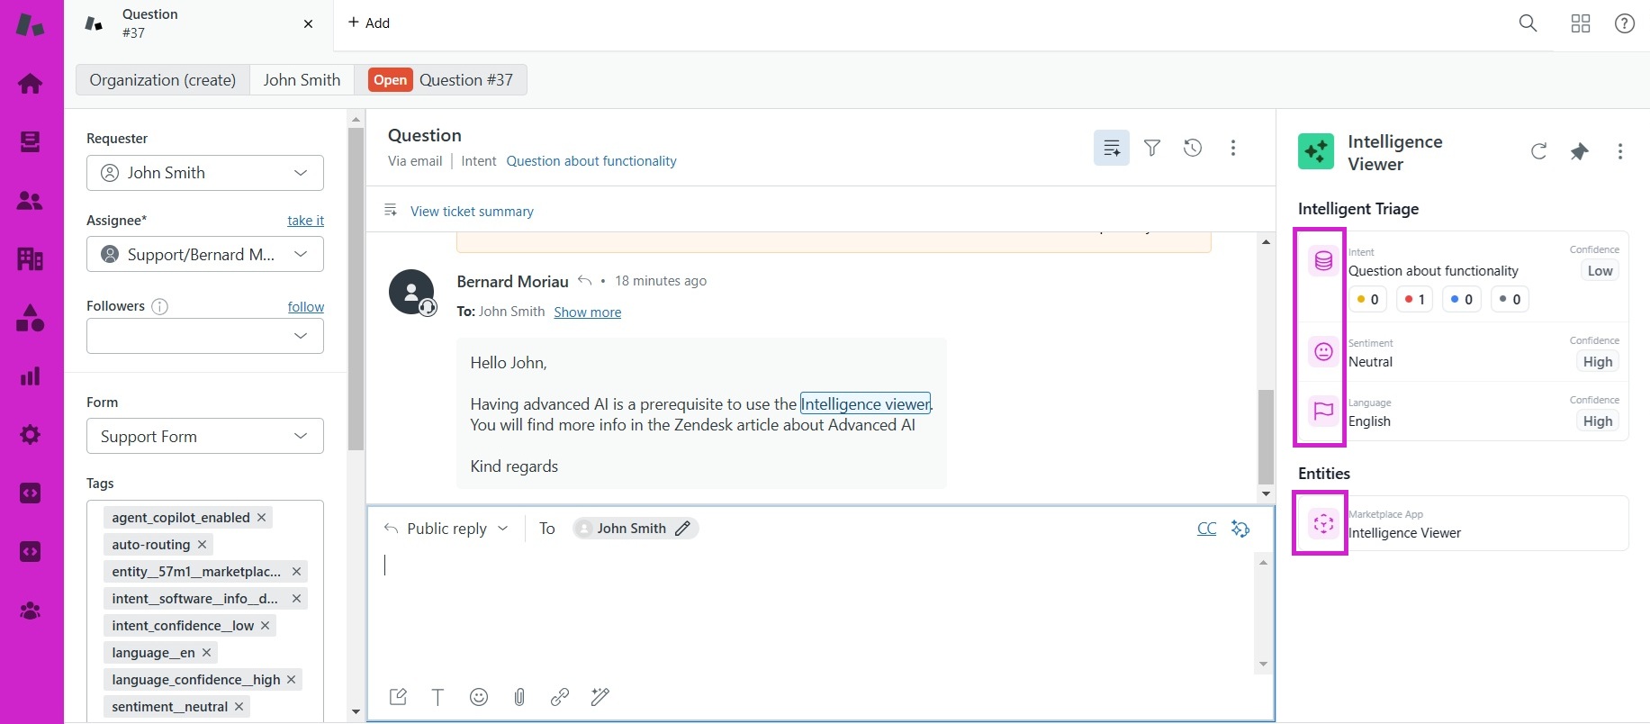Open the Home dashboard from sidebar
The width and height of the screenshot is (1650, 724).
point(31,84)
